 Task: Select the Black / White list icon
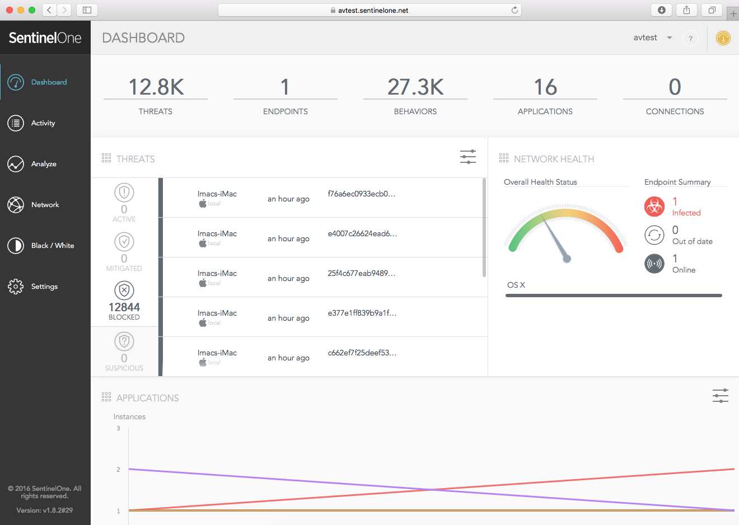coord(16,246)
